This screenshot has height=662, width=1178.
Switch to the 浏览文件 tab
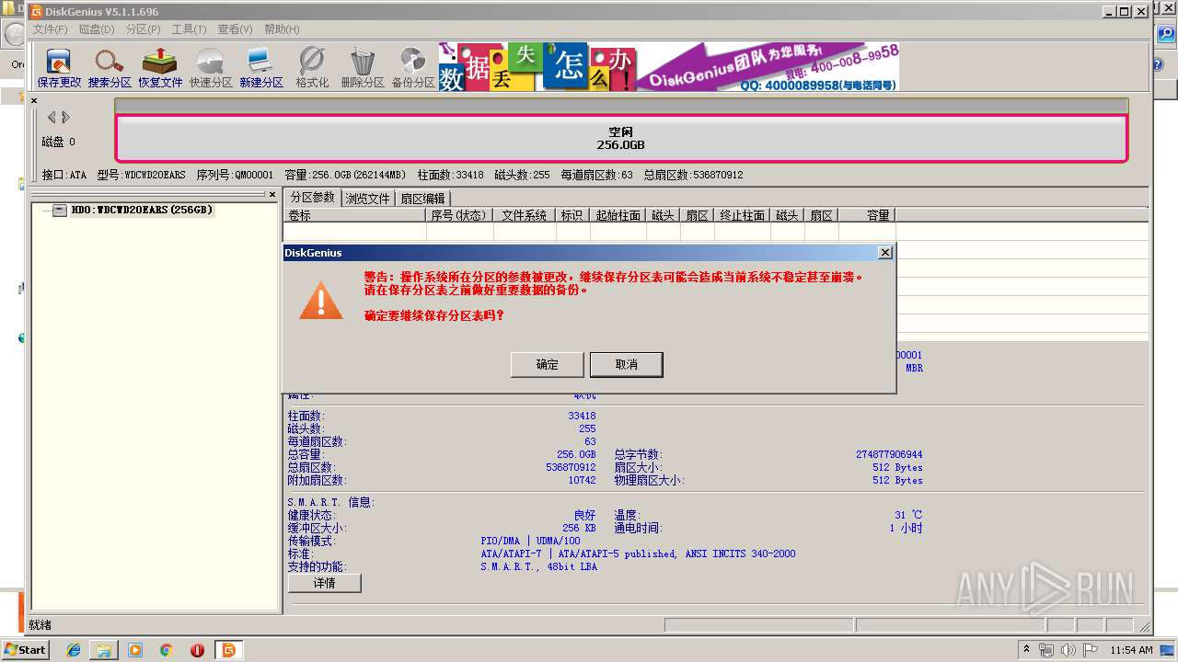click(368, 198)
